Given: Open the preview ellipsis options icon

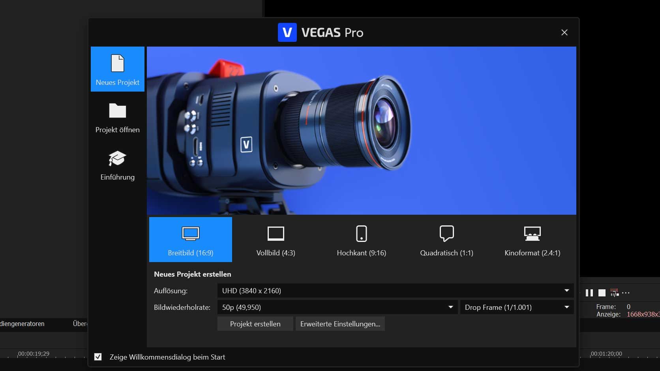Looking at the screenshot, I should 626,293.
